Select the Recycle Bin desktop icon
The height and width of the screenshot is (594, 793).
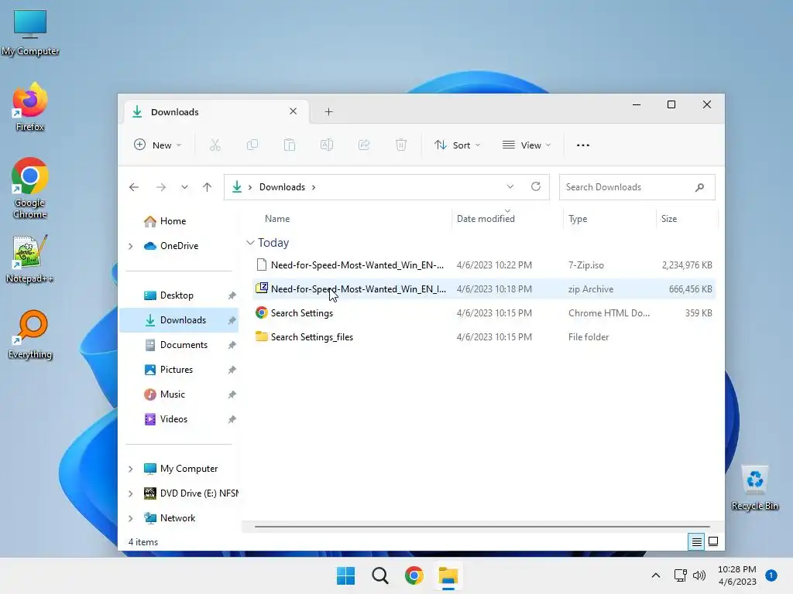point(754,488)
